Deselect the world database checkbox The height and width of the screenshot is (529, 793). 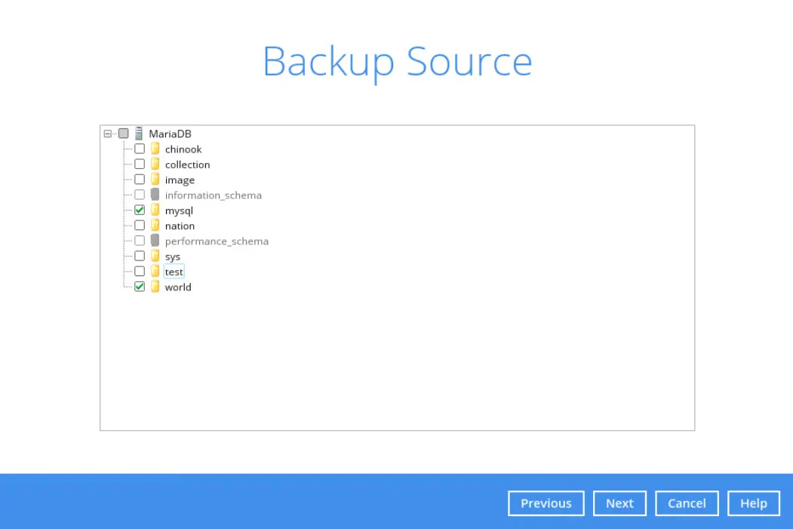click(x=140, y=287)
